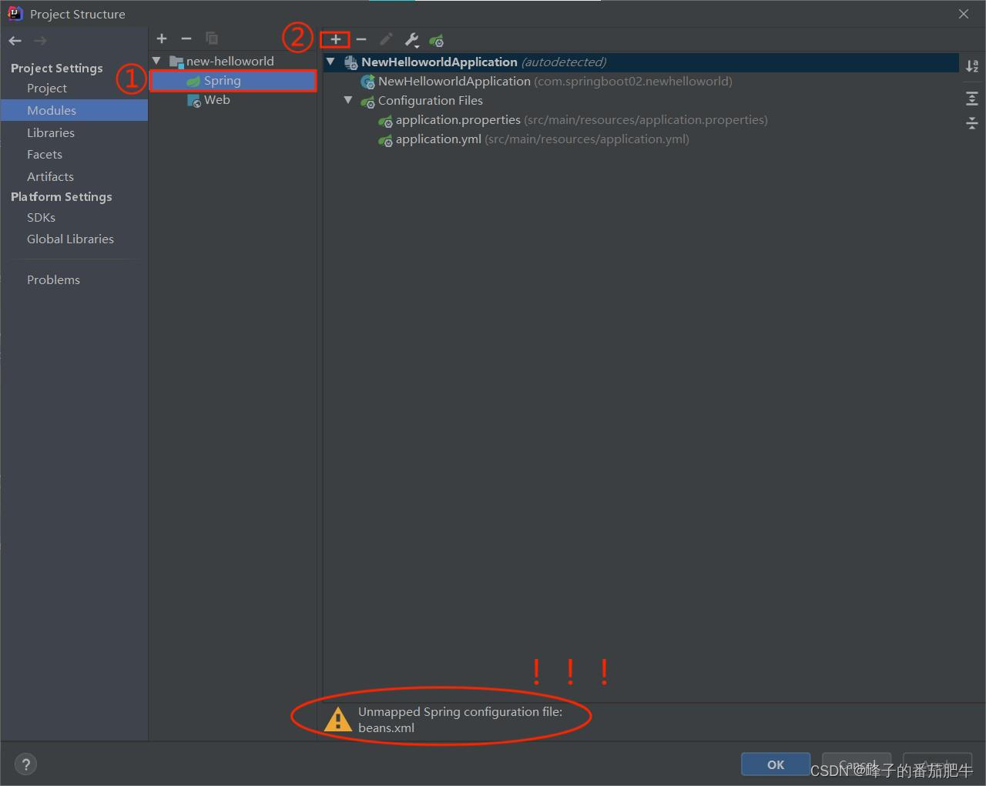
Task: Click the Forward navigation arrow
Action: coord(40,40)
